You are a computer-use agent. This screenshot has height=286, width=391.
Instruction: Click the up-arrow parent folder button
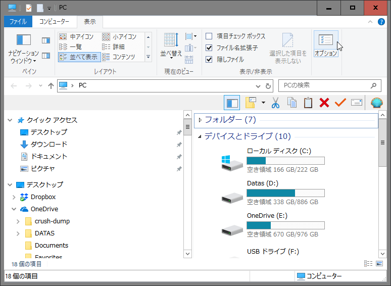point(51,86)
